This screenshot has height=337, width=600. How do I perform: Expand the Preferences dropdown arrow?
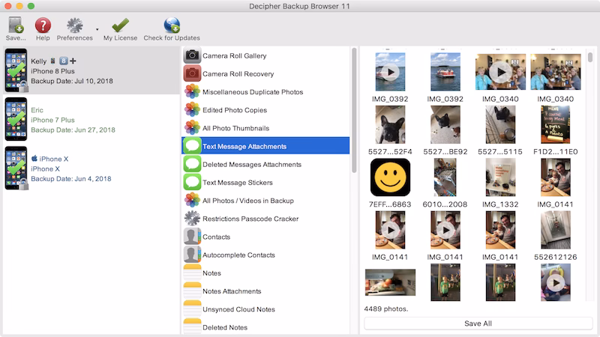click(x=97, y=29)
